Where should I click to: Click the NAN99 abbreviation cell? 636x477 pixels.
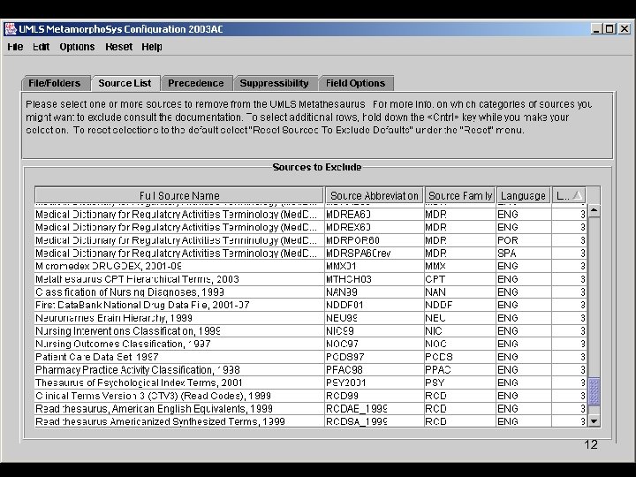pyautogui.click(x=374, y=292)
